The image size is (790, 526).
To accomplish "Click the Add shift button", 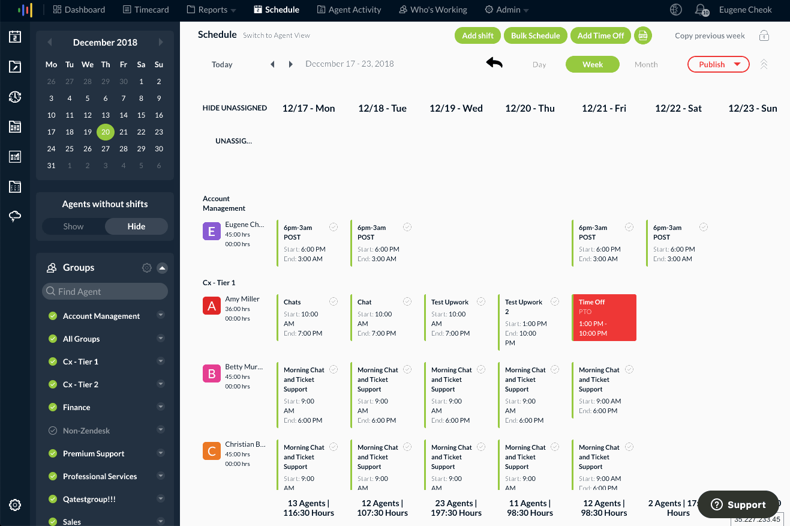I will [477, 35].
